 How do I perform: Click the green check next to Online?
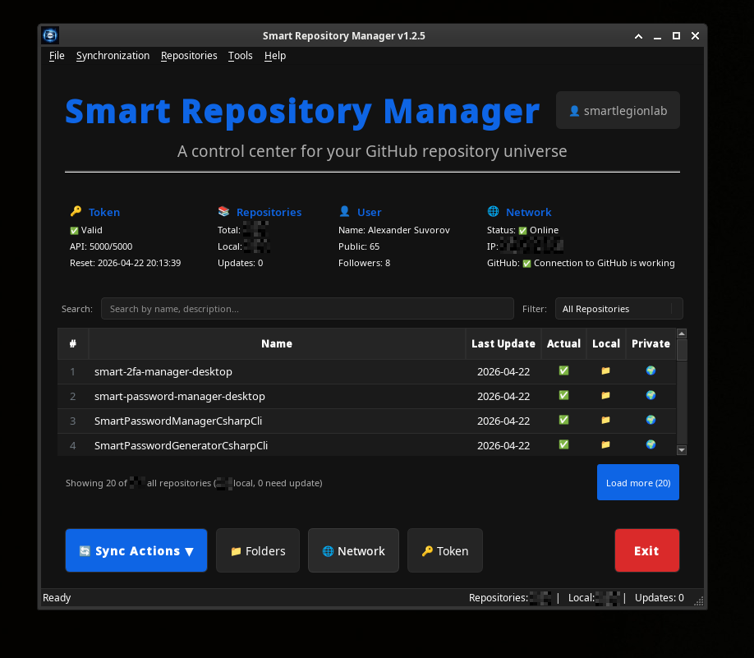click(522, 230)
